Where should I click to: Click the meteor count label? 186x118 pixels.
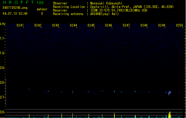[42, 9]
